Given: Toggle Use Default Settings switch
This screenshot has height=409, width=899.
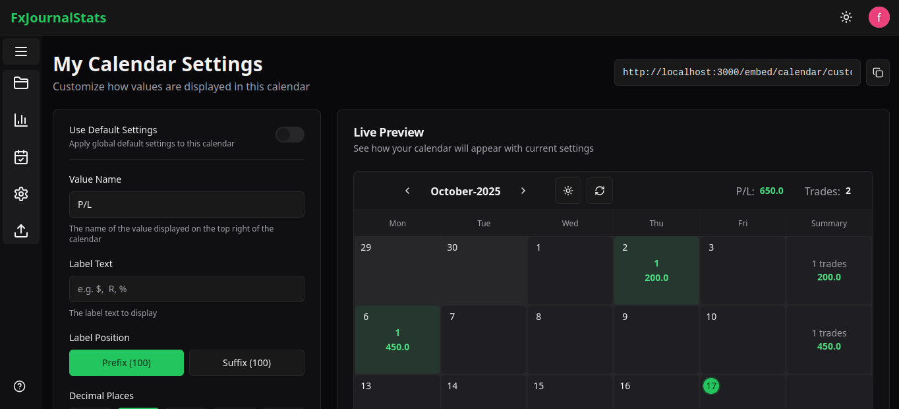Looking at the screenshot, I should pyautogui.click(x=289, y=135).
